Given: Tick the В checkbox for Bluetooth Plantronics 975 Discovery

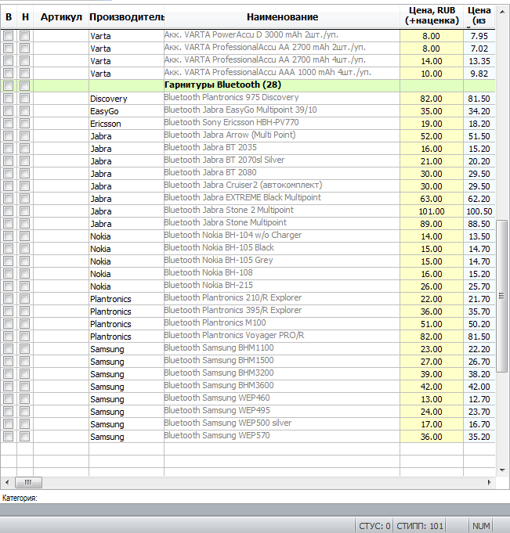Looking at the screenshot, I should click(9, 99).
